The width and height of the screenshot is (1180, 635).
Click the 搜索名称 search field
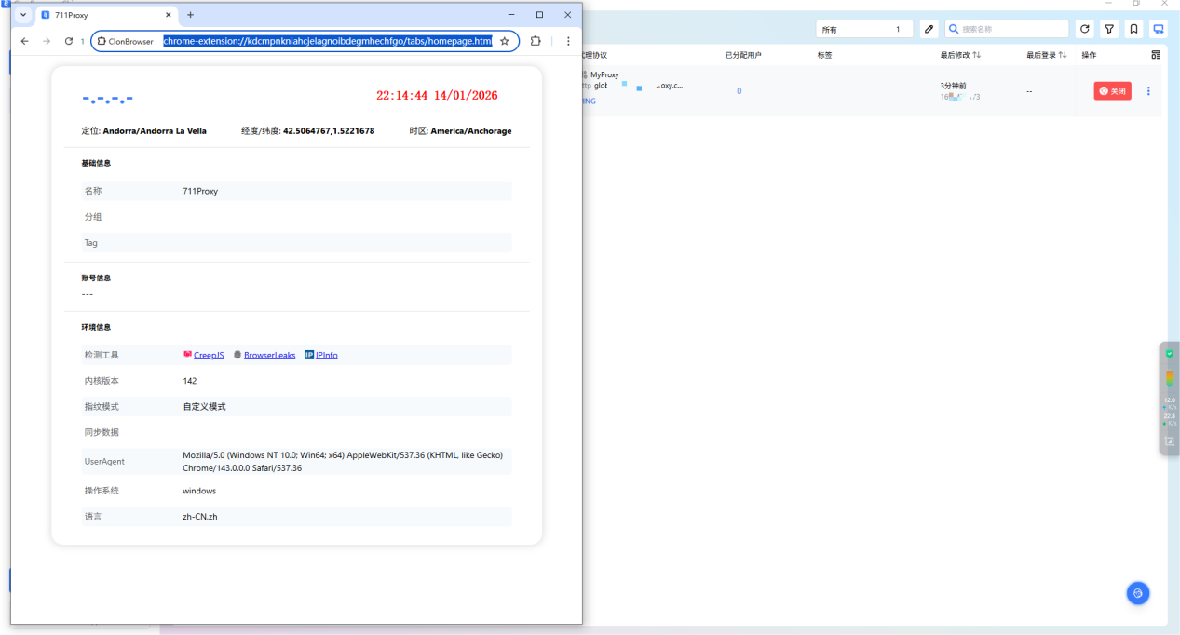point(1013,30)
